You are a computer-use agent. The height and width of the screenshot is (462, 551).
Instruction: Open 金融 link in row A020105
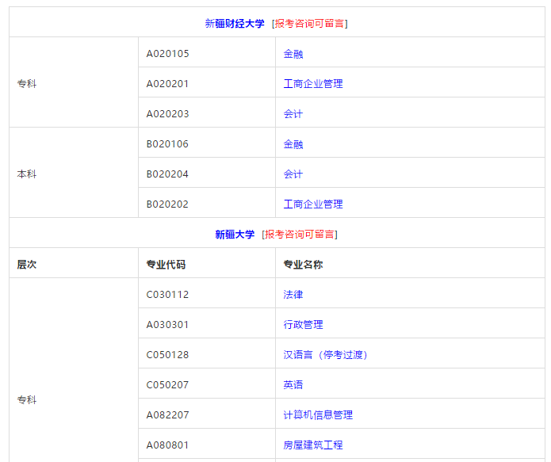click(x=293, y=54)
